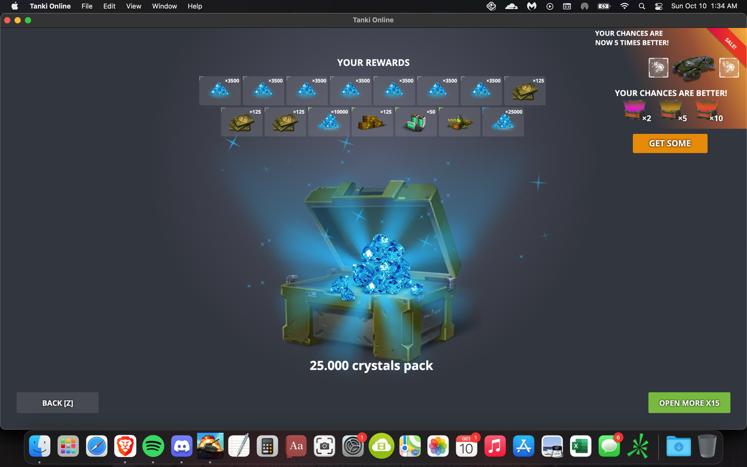The image size is (747, 467).
Task: Select the x25000 crystals reward card
Action: click(x=503, y=121)
